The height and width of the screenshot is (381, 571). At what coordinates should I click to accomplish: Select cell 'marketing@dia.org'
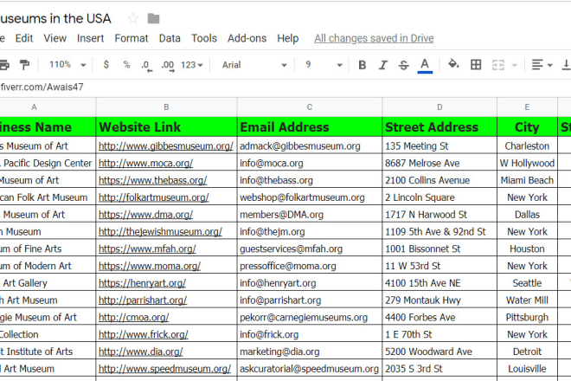[310, 352]
